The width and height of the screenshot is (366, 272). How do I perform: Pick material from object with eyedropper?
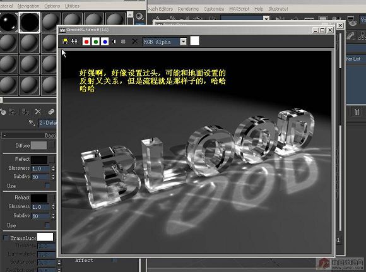pyautogui.click(x=32, y=122)
